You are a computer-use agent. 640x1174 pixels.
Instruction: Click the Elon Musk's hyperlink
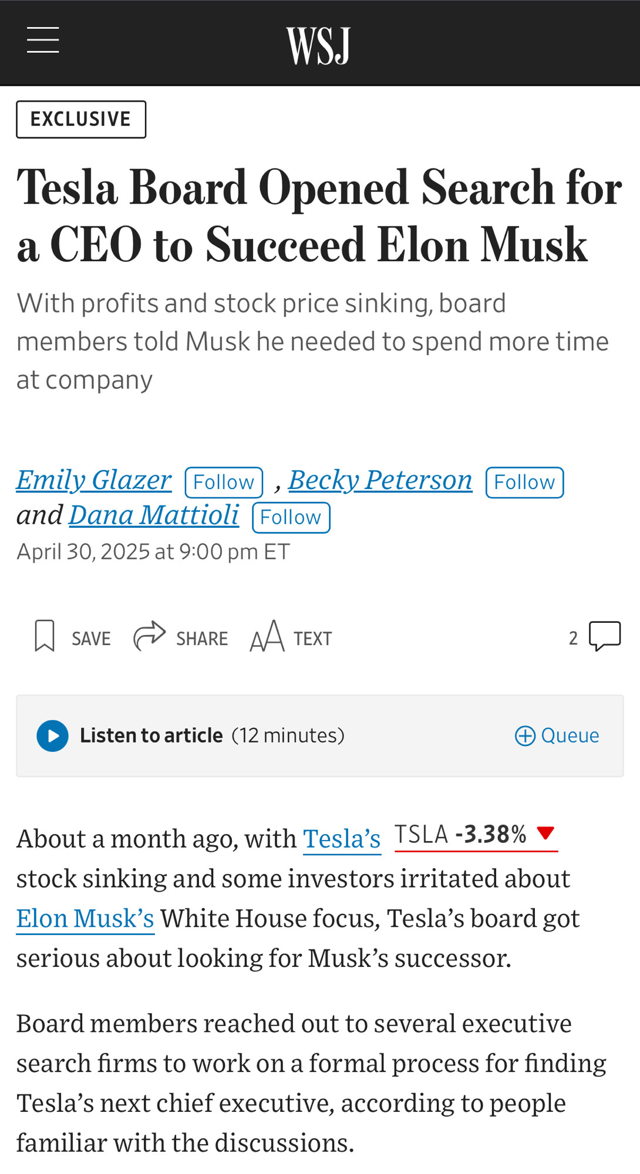pos(85,918)
